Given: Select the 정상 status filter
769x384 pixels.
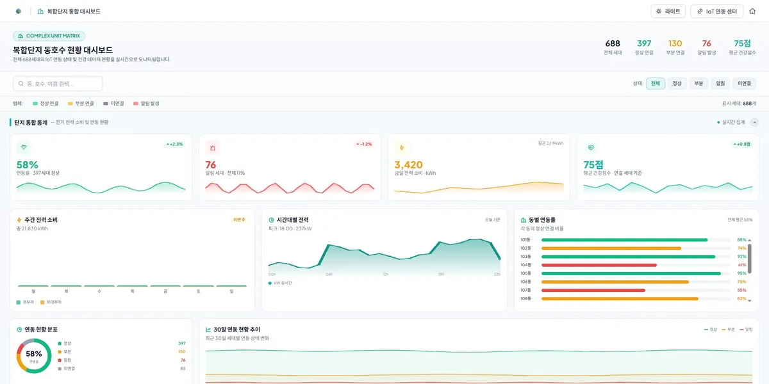Looking at the screenshot, I should [x=677, y=84].
